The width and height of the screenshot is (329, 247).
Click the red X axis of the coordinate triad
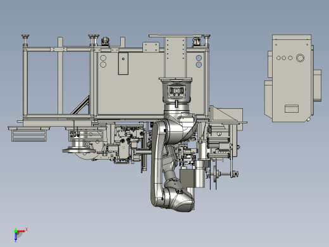point(21,231)
